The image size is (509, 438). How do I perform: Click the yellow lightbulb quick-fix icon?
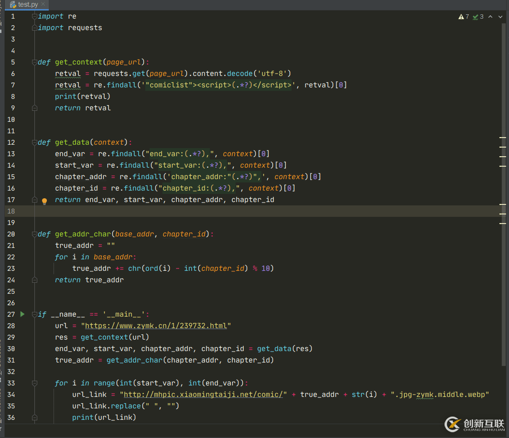coord(44,201)
